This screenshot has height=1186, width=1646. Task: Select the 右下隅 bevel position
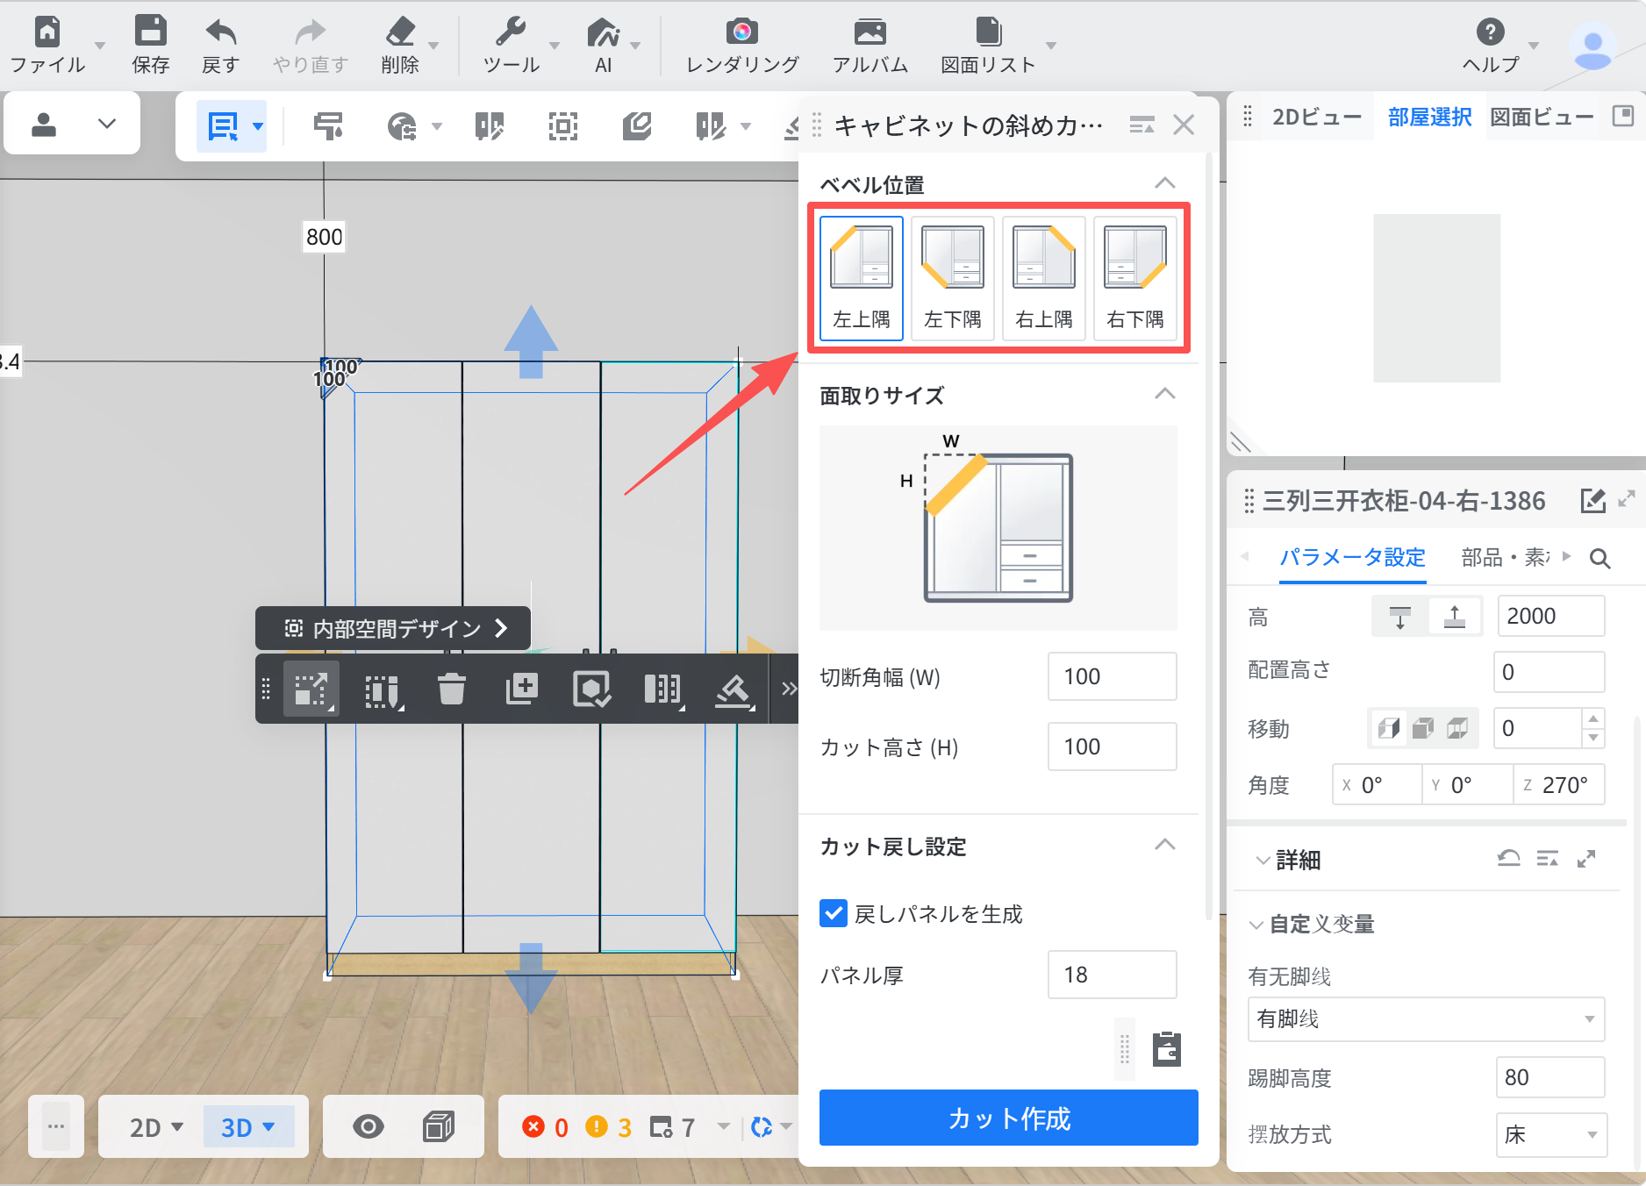[1135, 278]
